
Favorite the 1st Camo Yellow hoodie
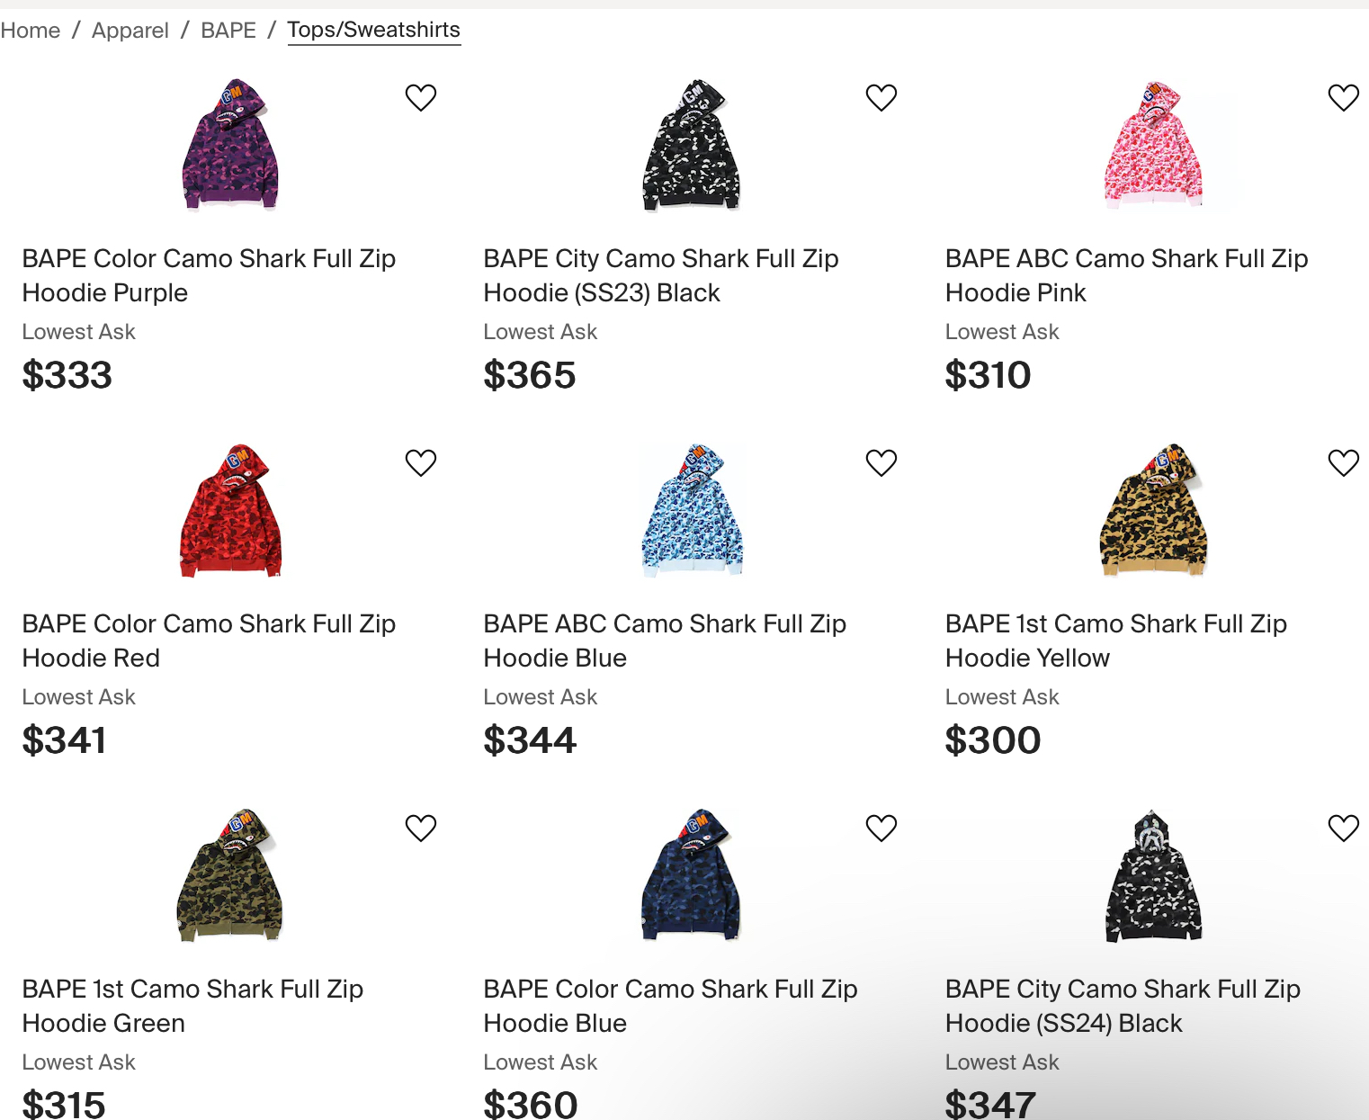tap(1344, 462)
